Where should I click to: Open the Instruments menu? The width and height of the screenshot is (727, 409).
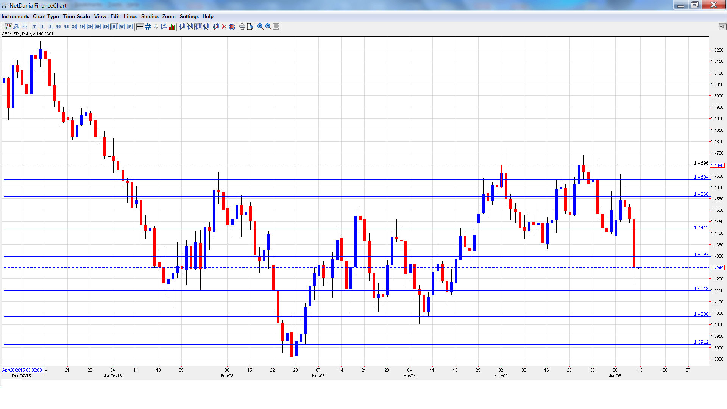point(15,16)
